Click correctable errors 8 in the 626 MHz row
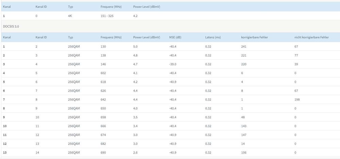This screenshot has height=159, width=340. 242,91
